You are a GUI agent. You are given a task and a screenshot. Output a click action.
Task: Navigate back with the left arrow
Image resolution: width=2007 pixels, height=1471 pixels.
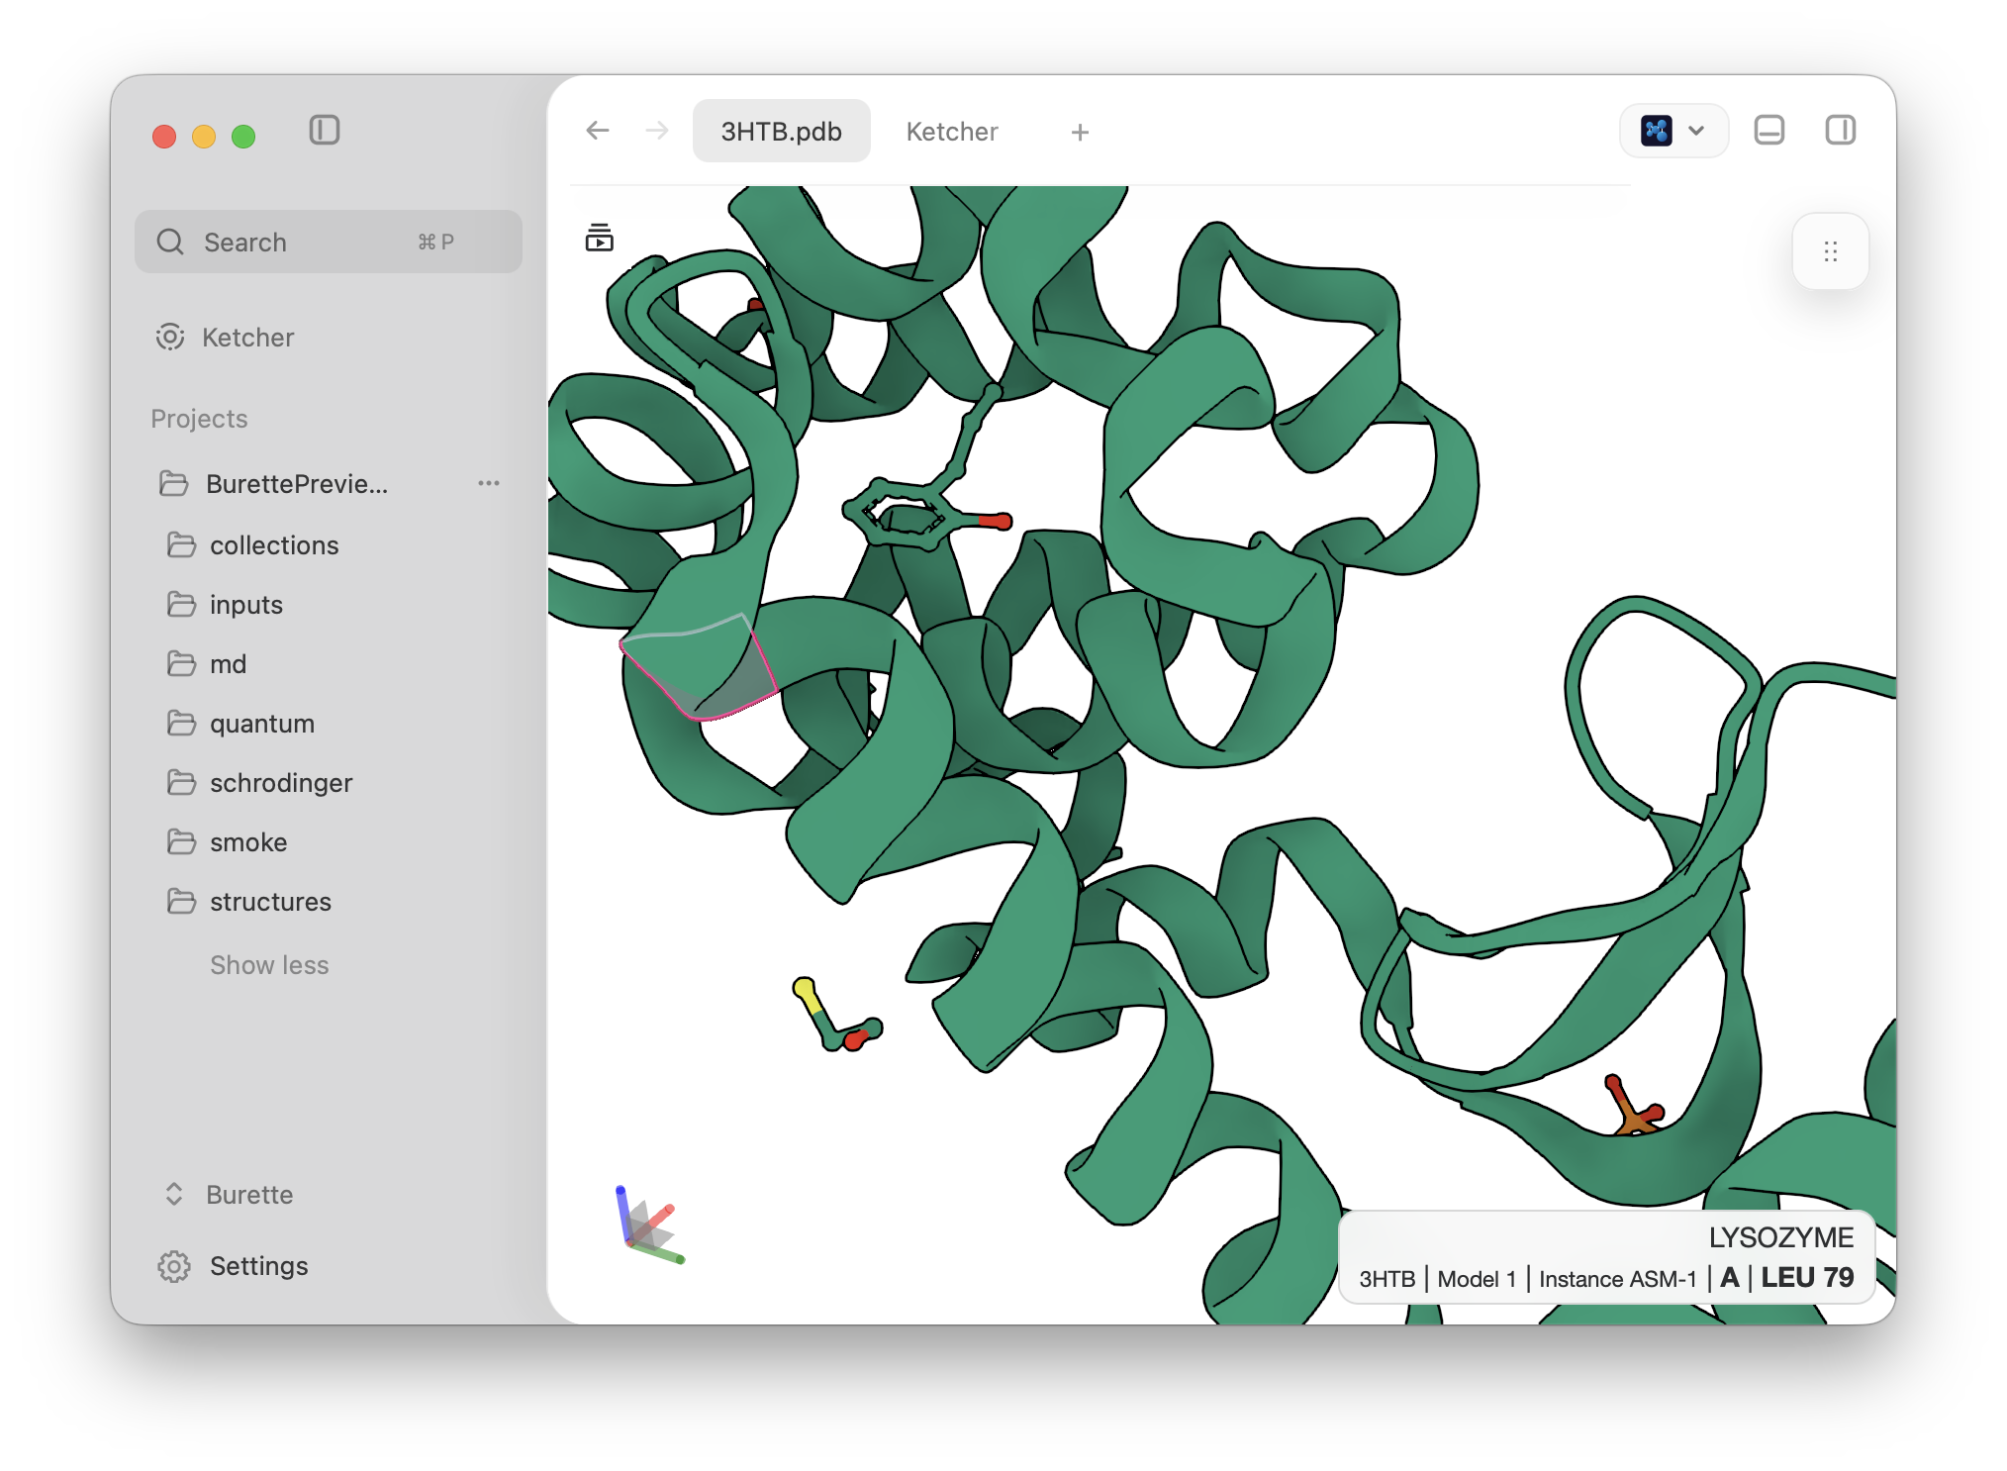point(598,131)
